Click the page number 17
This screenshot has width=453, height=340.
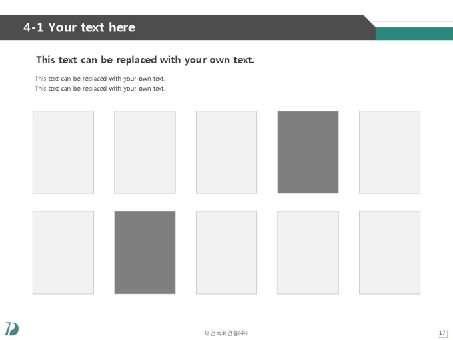(442, 333)
